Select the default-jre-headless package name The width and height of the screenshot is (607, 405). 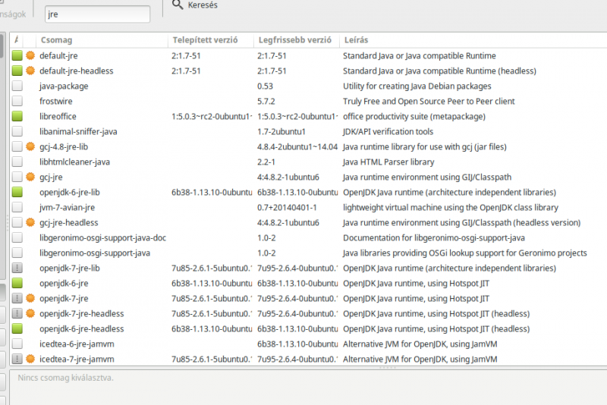(77, 71)
